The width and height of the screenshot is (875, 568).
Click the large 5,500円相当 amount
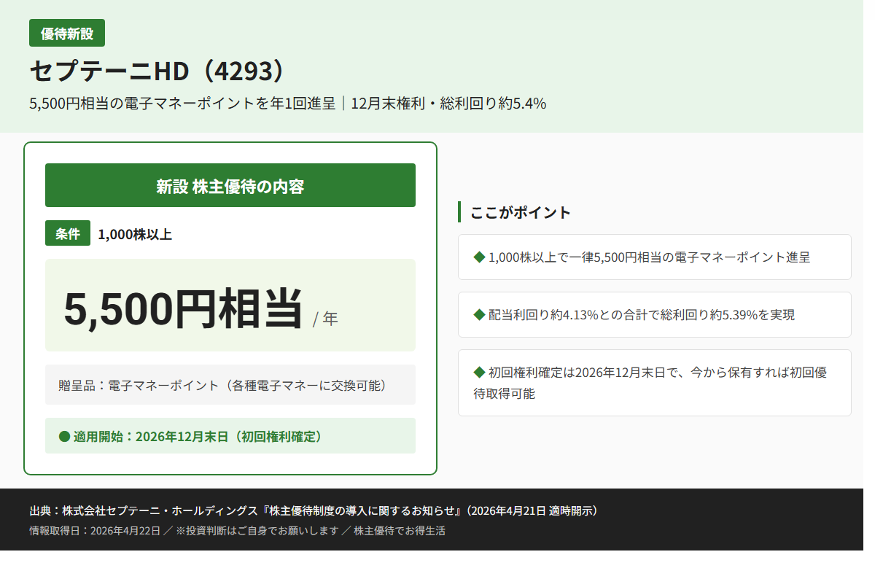click(x=183, y=308)
